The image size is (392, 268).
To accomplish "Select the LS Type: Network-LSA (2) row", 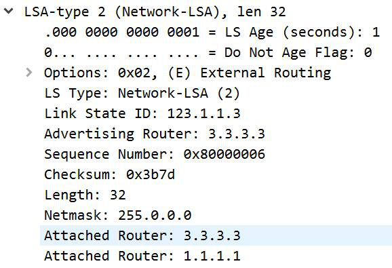I will (x=142, y=93).
